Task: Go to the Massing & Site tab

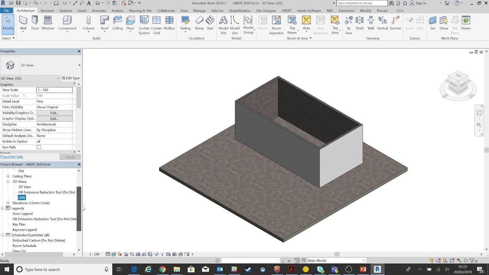Action: (x=140, y=11)
